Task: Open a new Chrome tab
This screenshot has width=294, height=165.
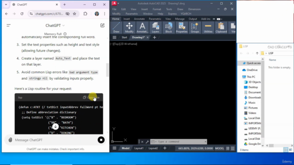Action: tap(64, 5)
